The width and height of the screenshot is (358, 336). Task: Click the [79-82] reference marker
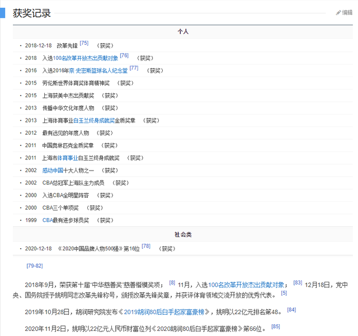[x=35, y=266]
